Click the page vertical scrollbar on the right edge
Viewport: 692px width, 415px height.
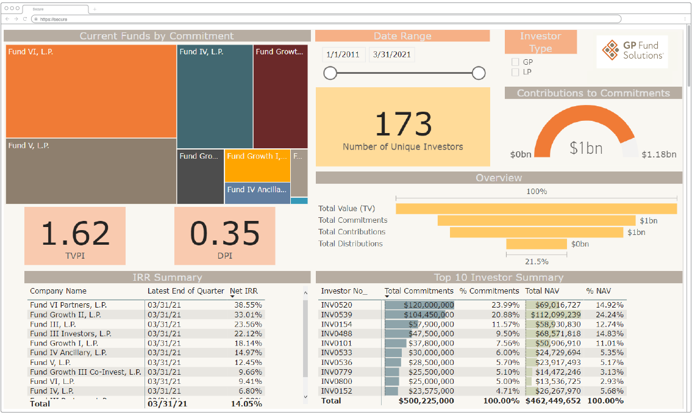[688, 56]
